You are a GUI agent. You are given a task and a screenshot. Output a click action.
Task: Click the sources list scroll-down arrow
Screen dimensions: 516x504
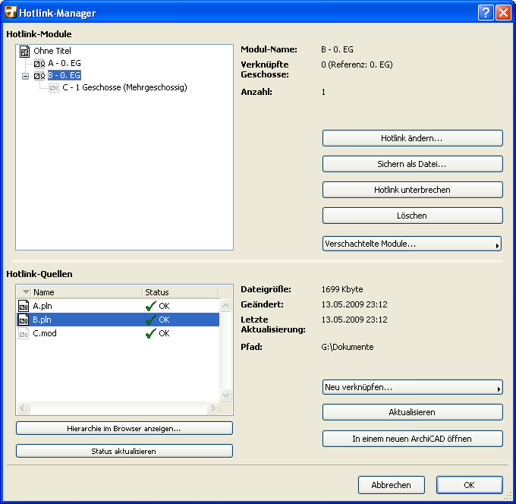(x=226, y=395)
